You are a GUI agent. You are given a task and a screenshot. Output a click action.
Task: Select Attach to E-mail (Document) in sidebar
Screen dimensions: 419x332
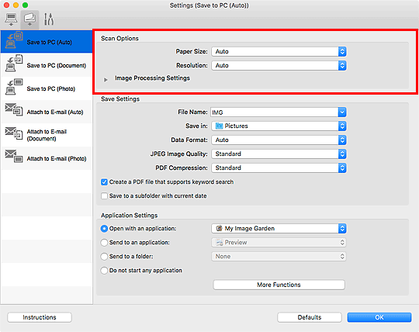tap(47, 135)
